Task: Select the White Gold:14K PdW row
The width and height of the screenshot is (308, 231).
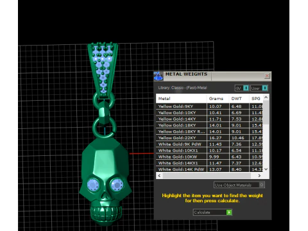Action: click(x=209, y=169)
